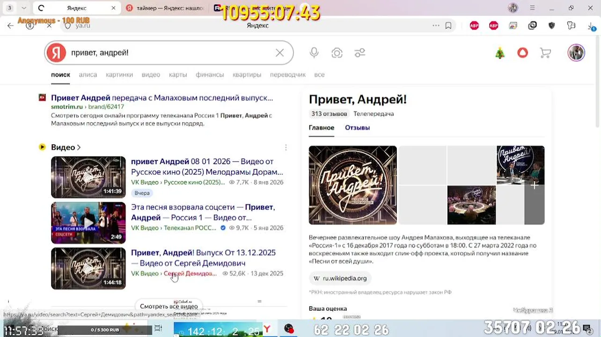Click the second ABP extension icon
Image resolution: width=601 pixels, height=337 pixels.
click(493, 26)
